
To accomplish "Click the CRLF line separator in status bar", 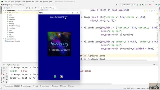I will (128, 88).
